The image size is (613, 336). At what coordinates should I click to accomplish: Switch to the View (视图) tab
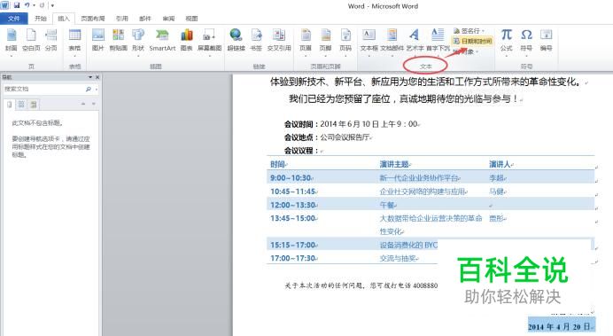(191, 19)
